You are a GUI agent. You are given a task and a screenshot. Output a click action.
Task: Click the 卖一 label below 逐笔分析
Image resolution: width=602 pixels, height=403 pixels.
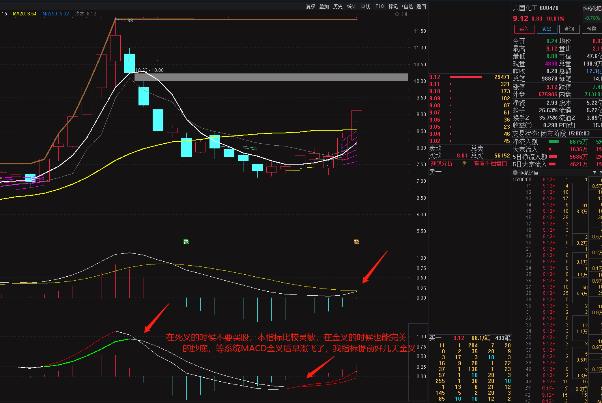point(436,172)
